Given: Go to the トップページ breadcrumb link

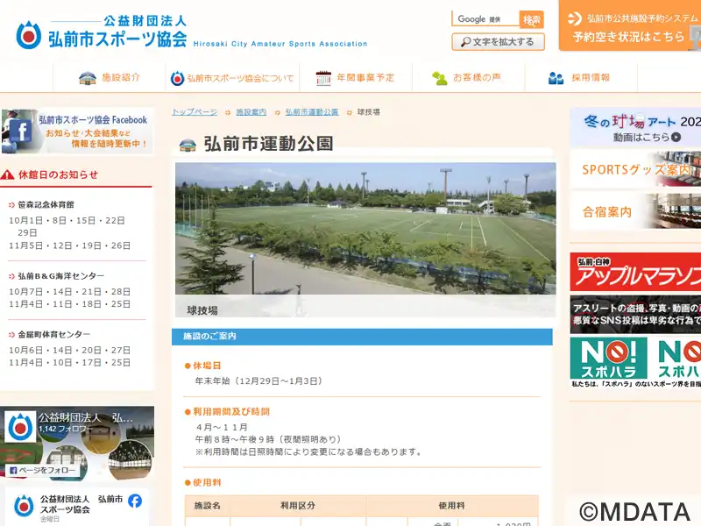Looking at the screenshot, I should tap(195, 112).
